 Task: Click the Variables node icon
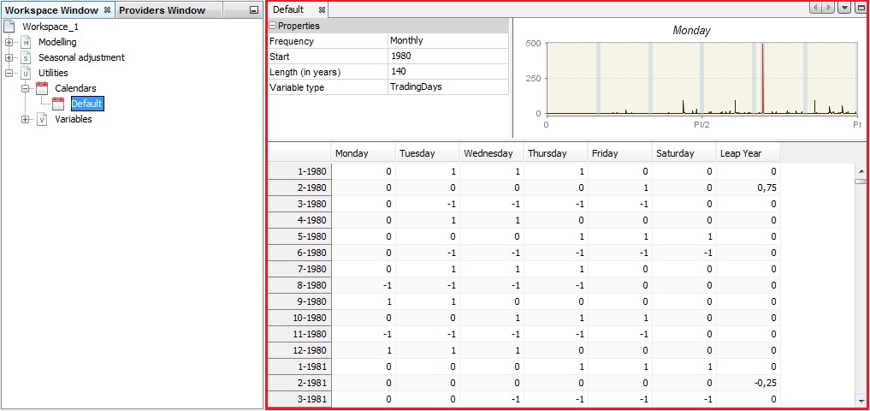42,119
